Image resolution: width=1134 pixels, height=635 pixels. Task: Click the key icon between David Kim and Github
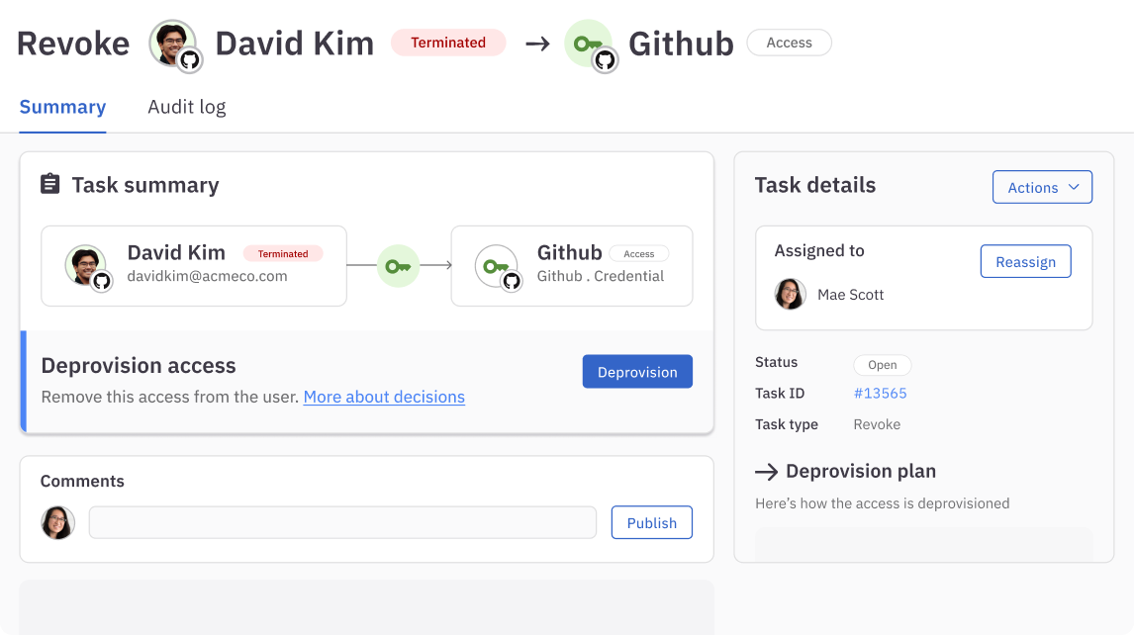click(398, 265)
